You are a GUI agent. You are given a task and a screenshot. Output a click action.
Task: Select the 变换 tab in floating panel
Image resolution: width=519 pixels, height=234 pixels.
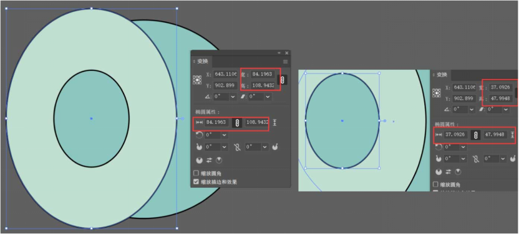click(202, 62)
